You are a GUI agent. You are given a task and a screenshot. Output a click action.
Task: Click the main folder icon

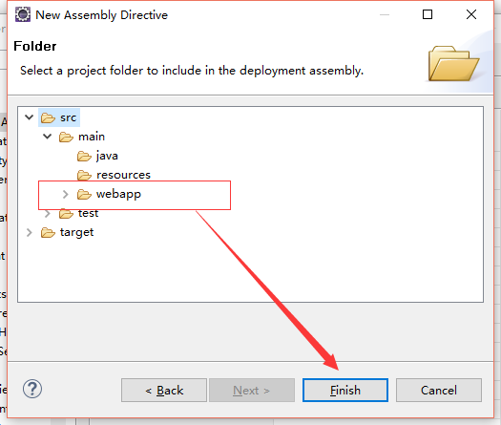click(x=66, y=138)
